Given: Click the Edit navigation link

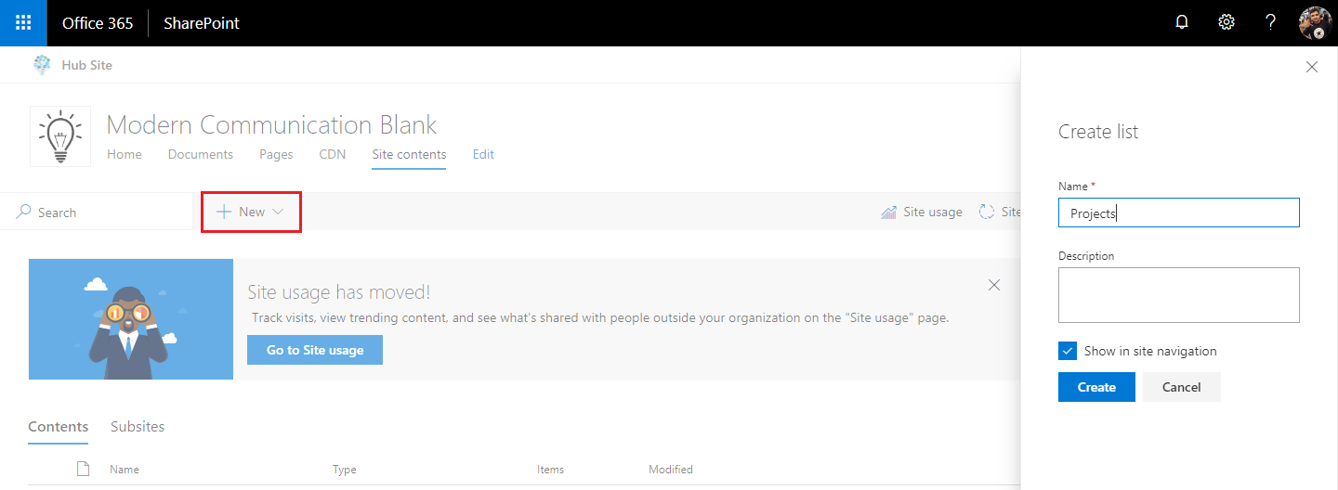Looking at the screenshot, I should tap(483, 154).
